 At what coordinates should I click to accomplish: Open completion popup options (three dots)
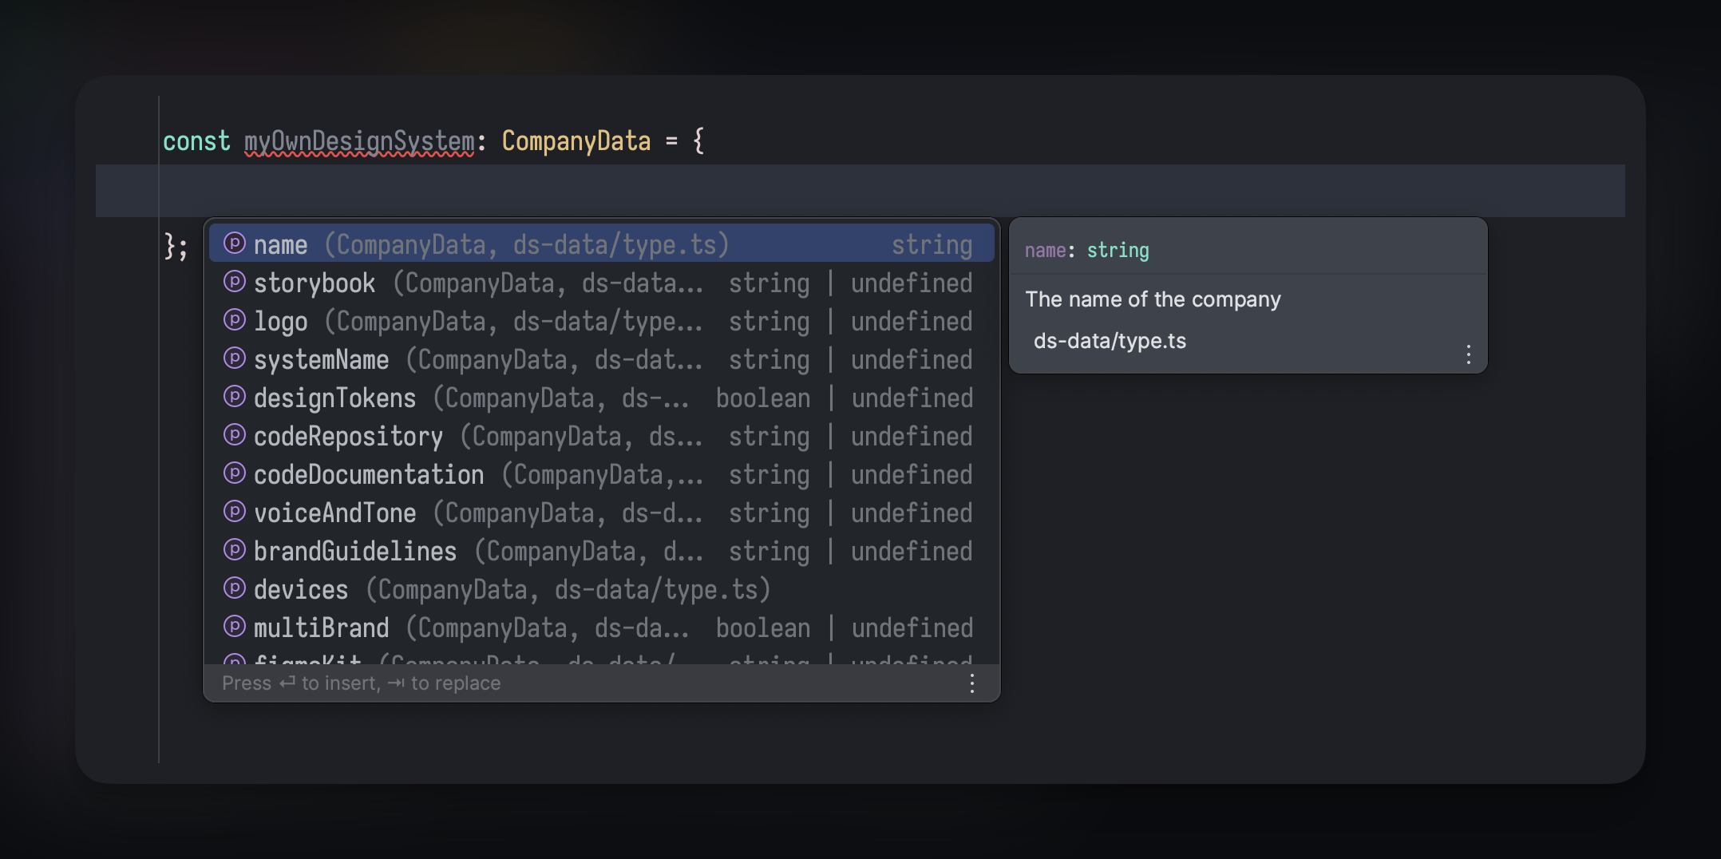[971, 683]
